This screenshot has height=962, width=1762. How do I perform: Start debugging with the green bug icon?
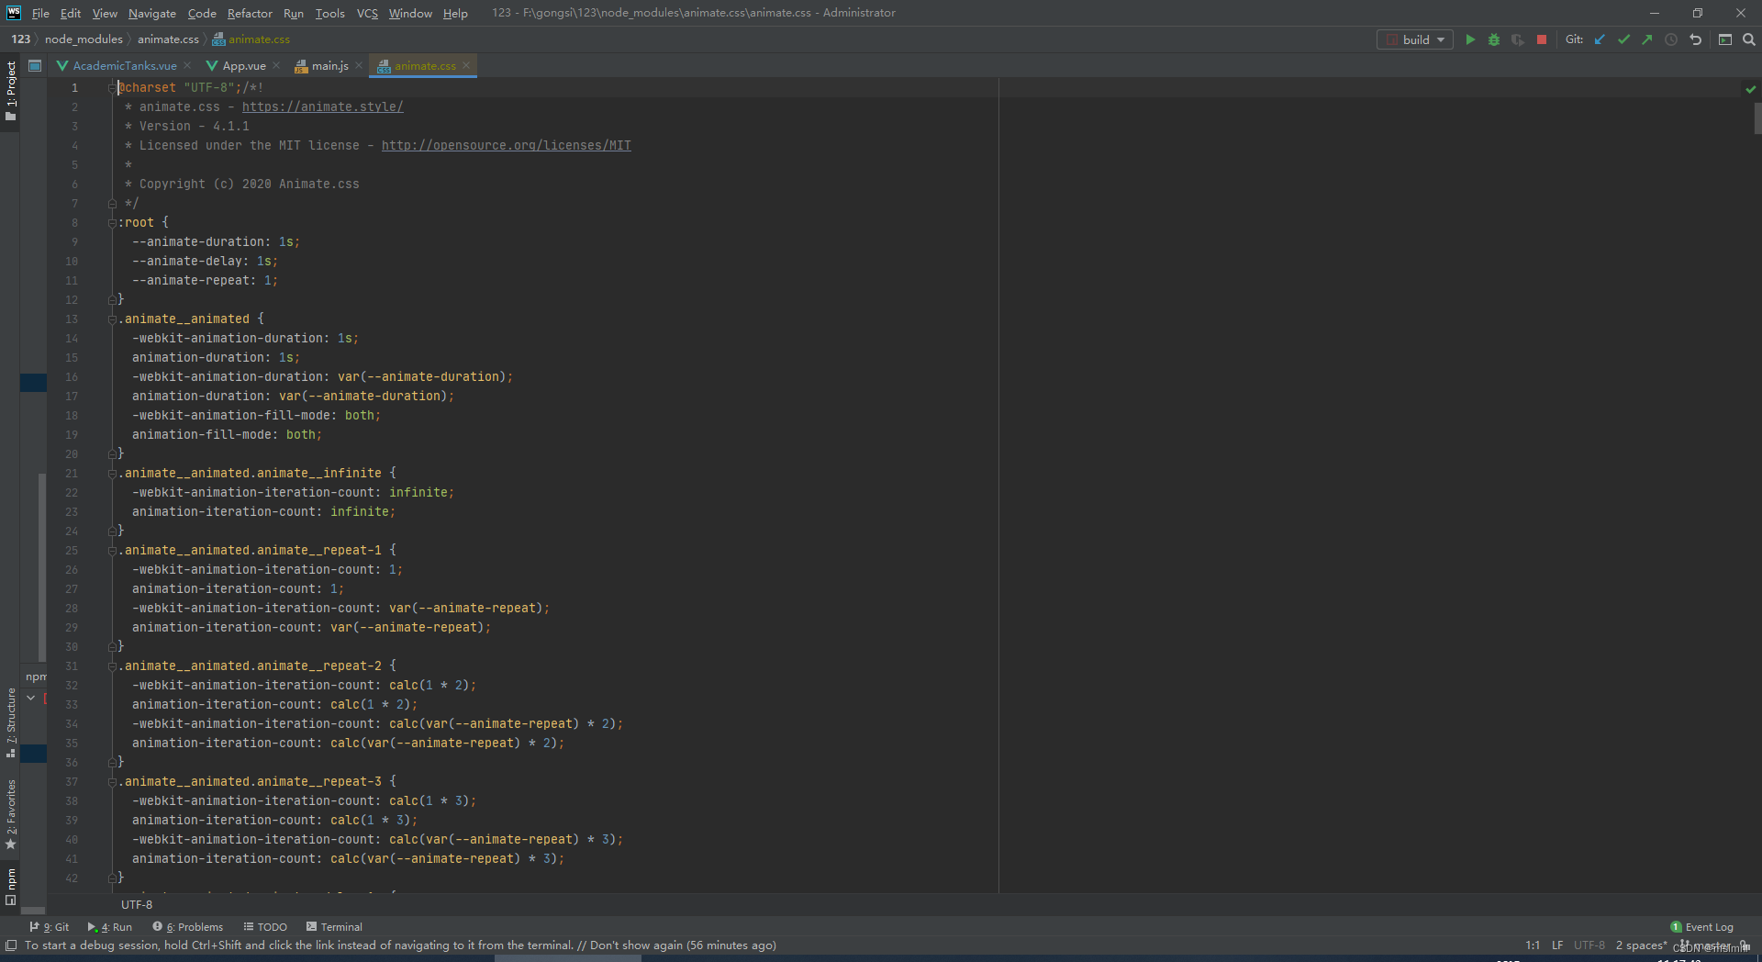[1494, 39]
